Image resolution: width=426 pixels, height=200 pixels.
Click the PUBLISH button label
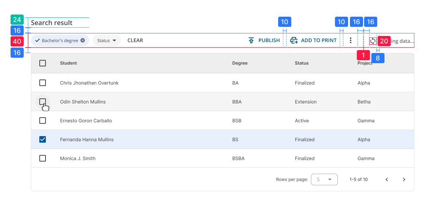269,40
